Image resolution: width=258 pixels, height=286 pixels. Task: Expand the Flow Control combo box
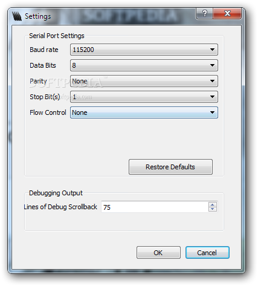pos(144,112)
